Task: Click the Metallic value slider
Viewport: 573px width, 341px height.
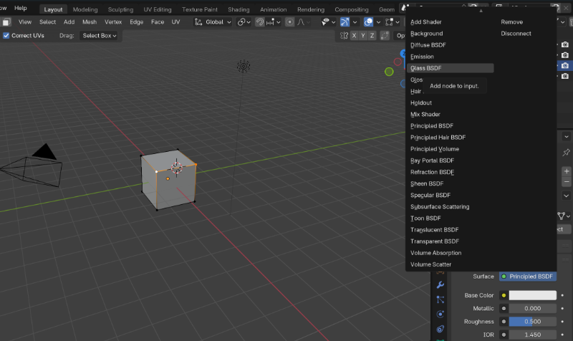Action: (x=532, y=309)
